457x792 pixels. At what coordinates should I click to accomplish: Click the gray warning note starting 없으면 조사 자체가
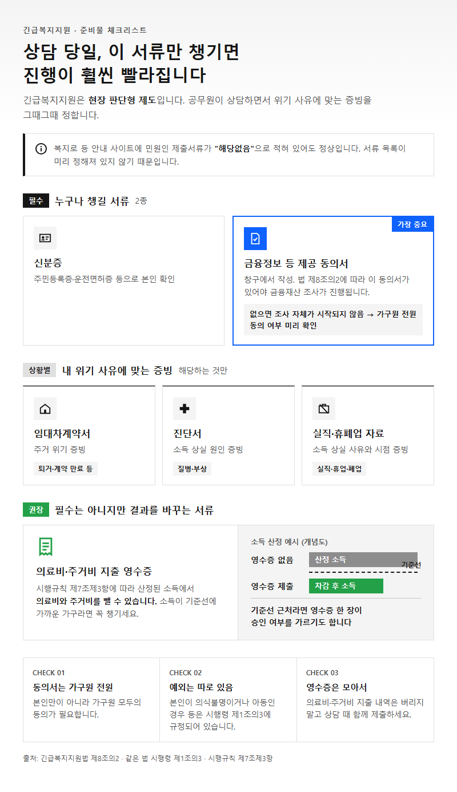pyautogui.click(x=333, y=319)
